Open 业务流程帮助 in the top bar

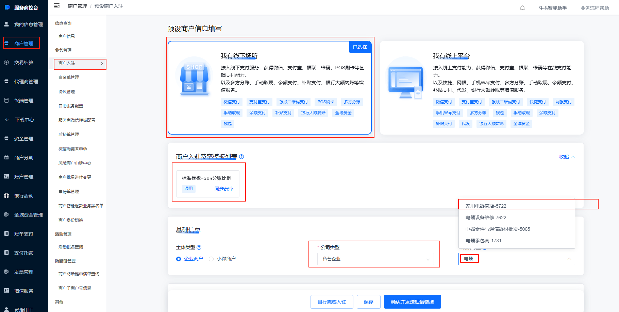pyautogui.click(x=595, y=8)
